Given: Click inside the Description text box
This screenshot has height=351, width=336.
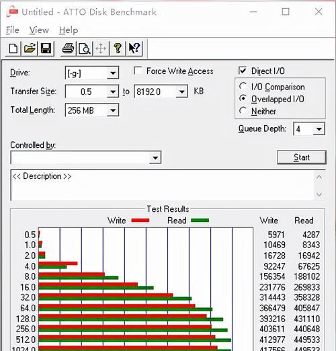Looking at the screenshot, I should pyautogui.click(x=163, y=186).
